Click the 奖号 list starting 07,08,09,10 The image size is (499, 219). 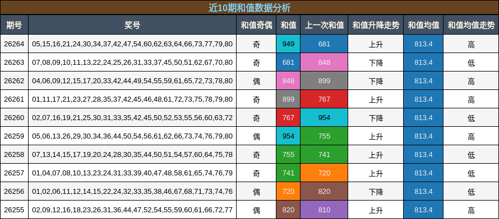point(132,63)
